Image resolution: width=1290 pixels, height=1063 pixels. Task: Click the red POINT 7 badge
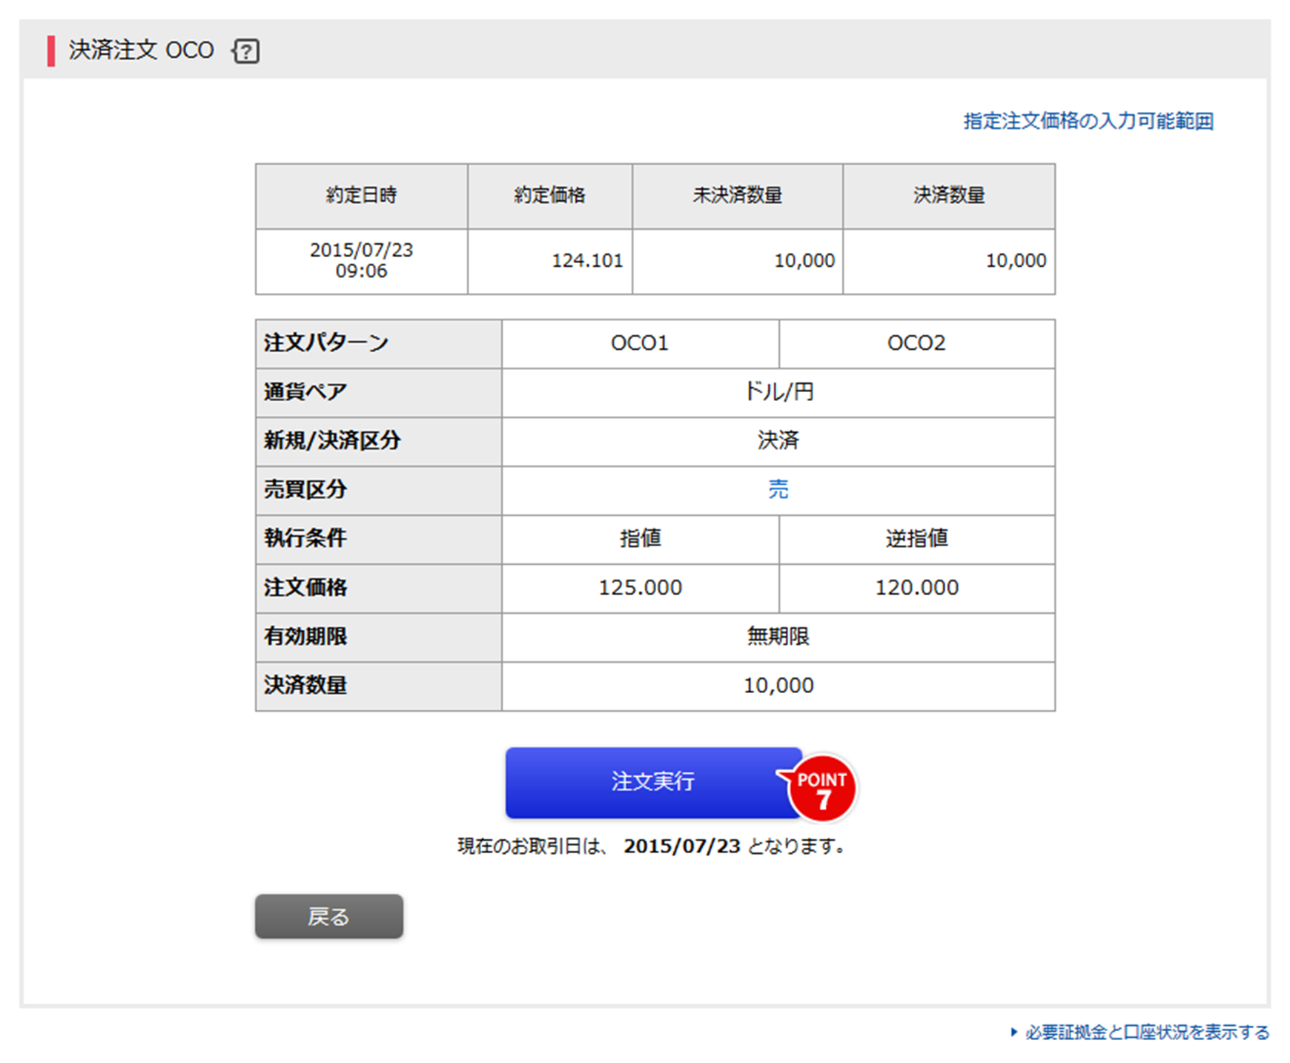[822, 789]
